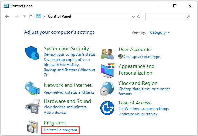Viewport: 198px width, 136px height.
Task: Open Backup and Restore (Windows 7)
Action: (69, 72)
